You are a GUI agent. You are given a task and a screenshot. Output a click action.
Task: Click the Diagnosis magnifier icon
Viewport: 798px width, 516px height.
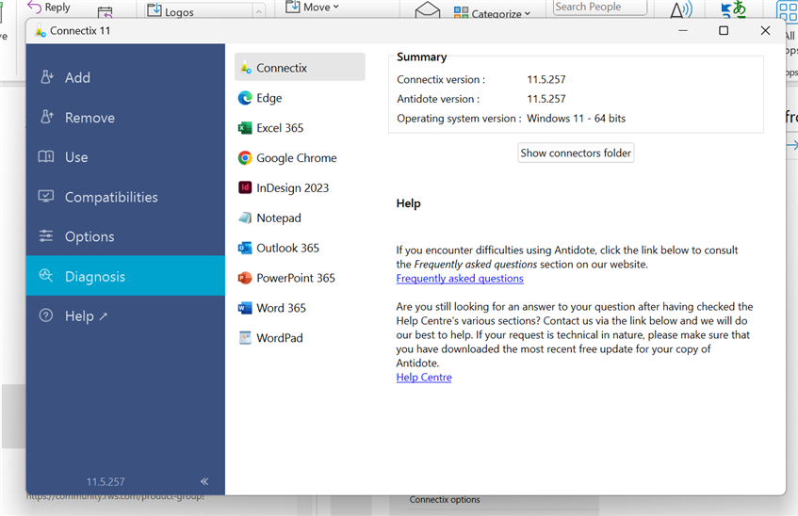[x=46, y=276]
